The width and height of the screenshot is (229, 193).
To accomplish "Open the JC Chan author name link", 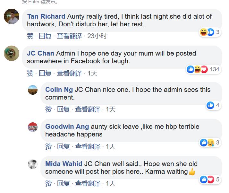I will click(40, 53).
